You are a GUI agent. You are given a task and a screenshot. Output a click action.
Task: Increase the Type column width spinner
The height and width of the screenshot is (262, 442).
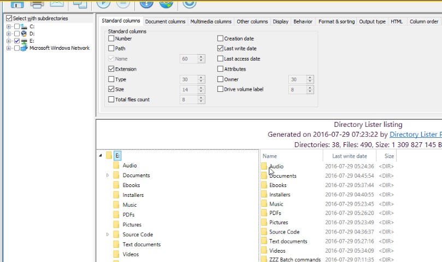(201, 77)
